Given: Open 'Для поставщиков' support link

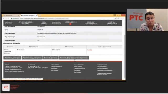Looking at the screenshot, I should 102,68.
